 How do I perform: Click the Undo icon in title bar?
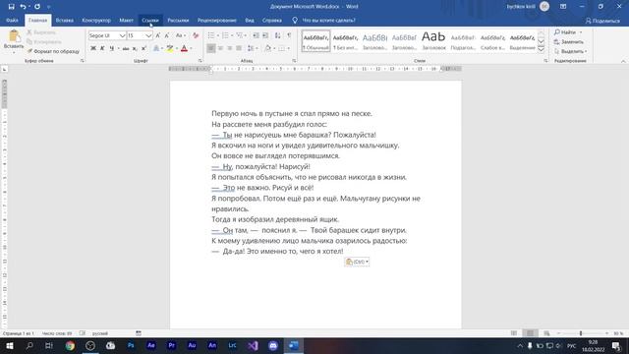(x=23, y=7)
